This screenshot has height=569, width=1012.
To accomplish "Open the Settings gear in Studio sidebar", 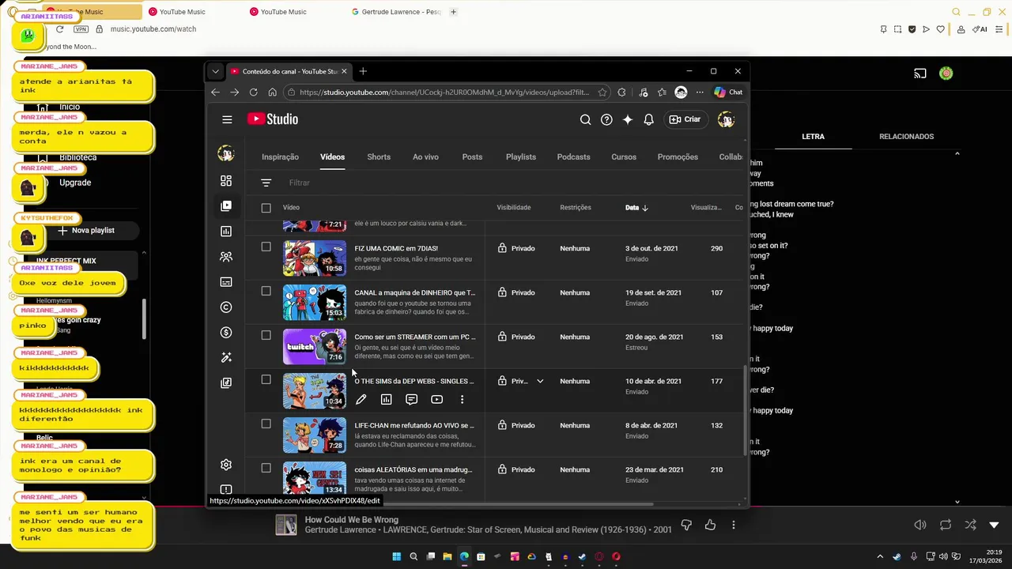I will [226, 465].
